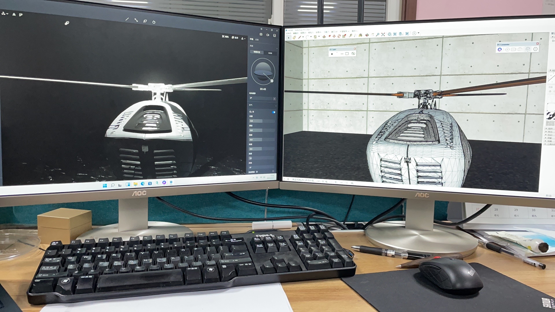
Task: Adjust the 厚度 thickness slider in D5
Action: coord(262,130)
